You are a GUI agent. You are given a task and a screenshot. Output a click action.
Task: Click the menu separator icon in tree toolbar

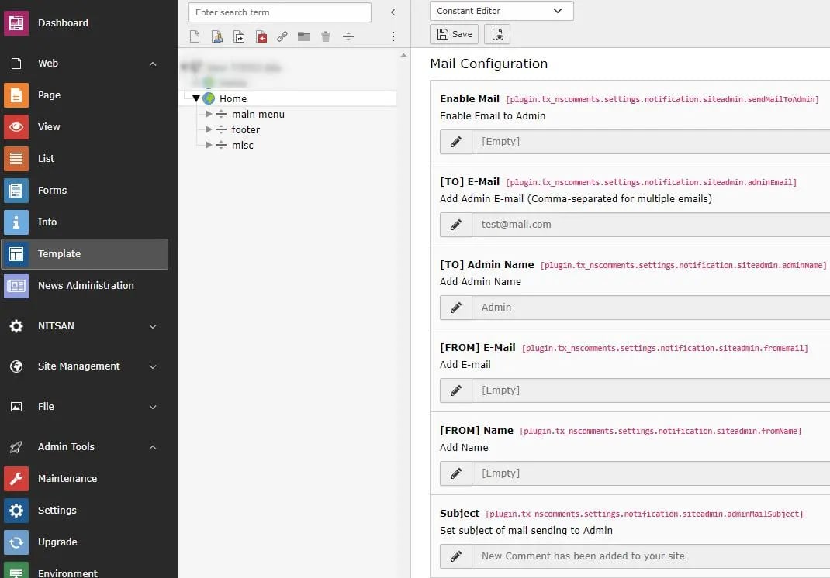coord(348,36)
